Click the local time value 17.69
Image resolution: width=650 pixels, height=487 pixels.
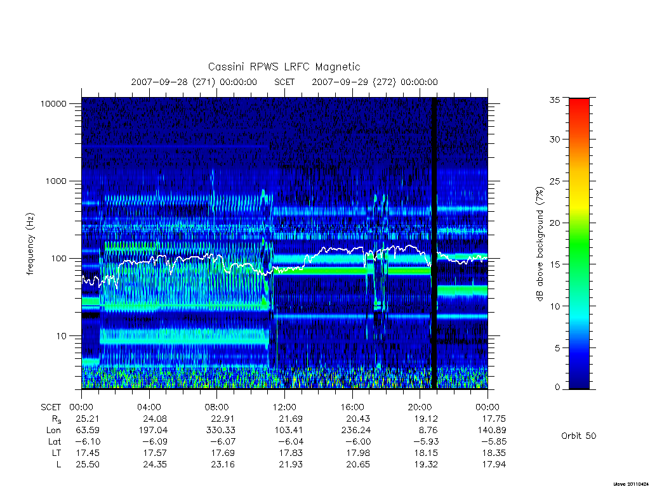point(223,453)
